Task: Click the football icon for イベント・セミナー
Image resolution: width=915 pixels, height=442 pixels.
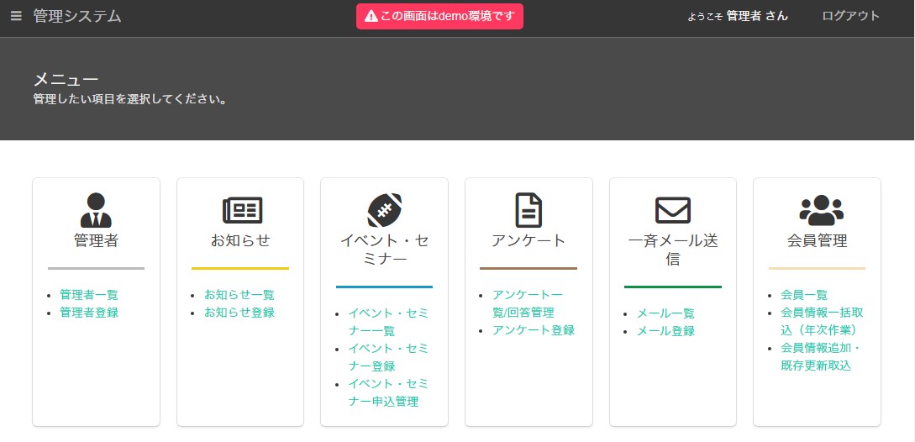Action: coord(385,210)
